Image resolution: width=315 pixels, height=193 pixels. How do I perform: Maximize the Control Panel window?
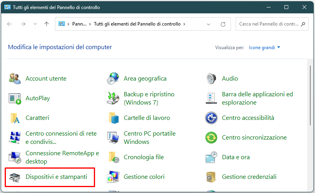[286, 7]
